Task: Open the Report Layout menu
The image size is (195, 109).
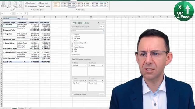Action: coord(16,5)
